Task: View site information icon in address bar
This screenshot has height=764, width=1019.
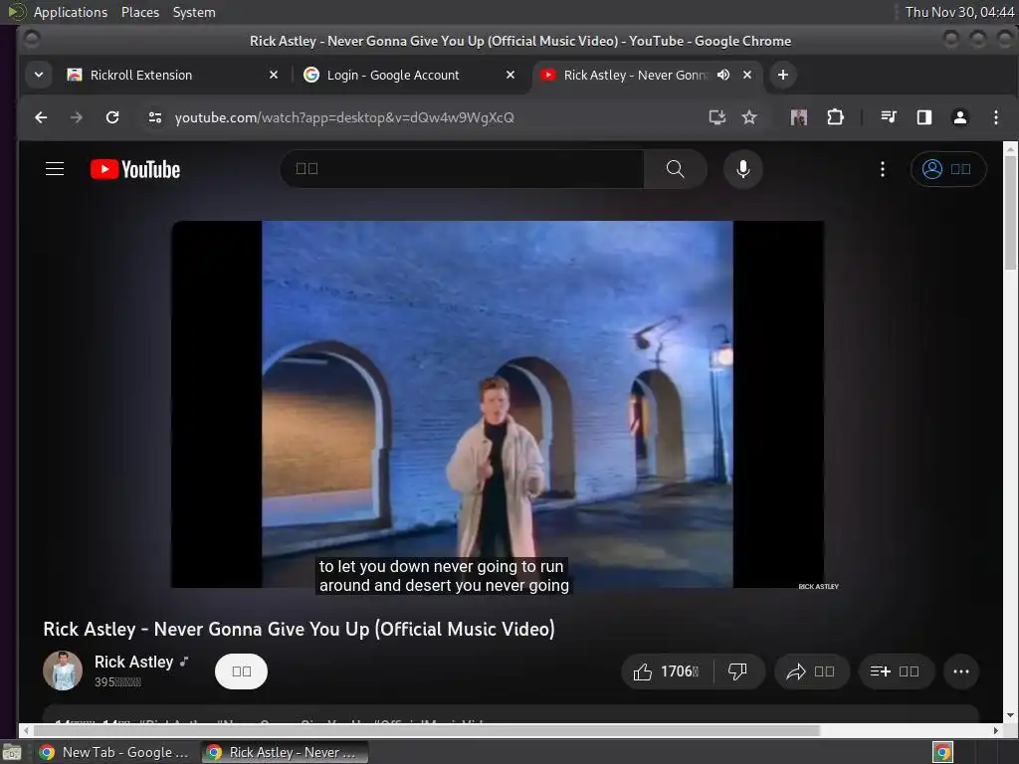Action: [154, 117]
